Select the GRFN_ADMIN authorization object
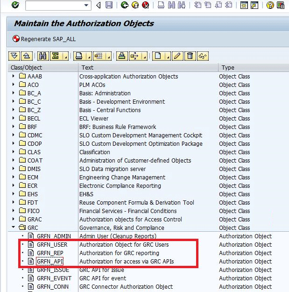 (54, 236)
